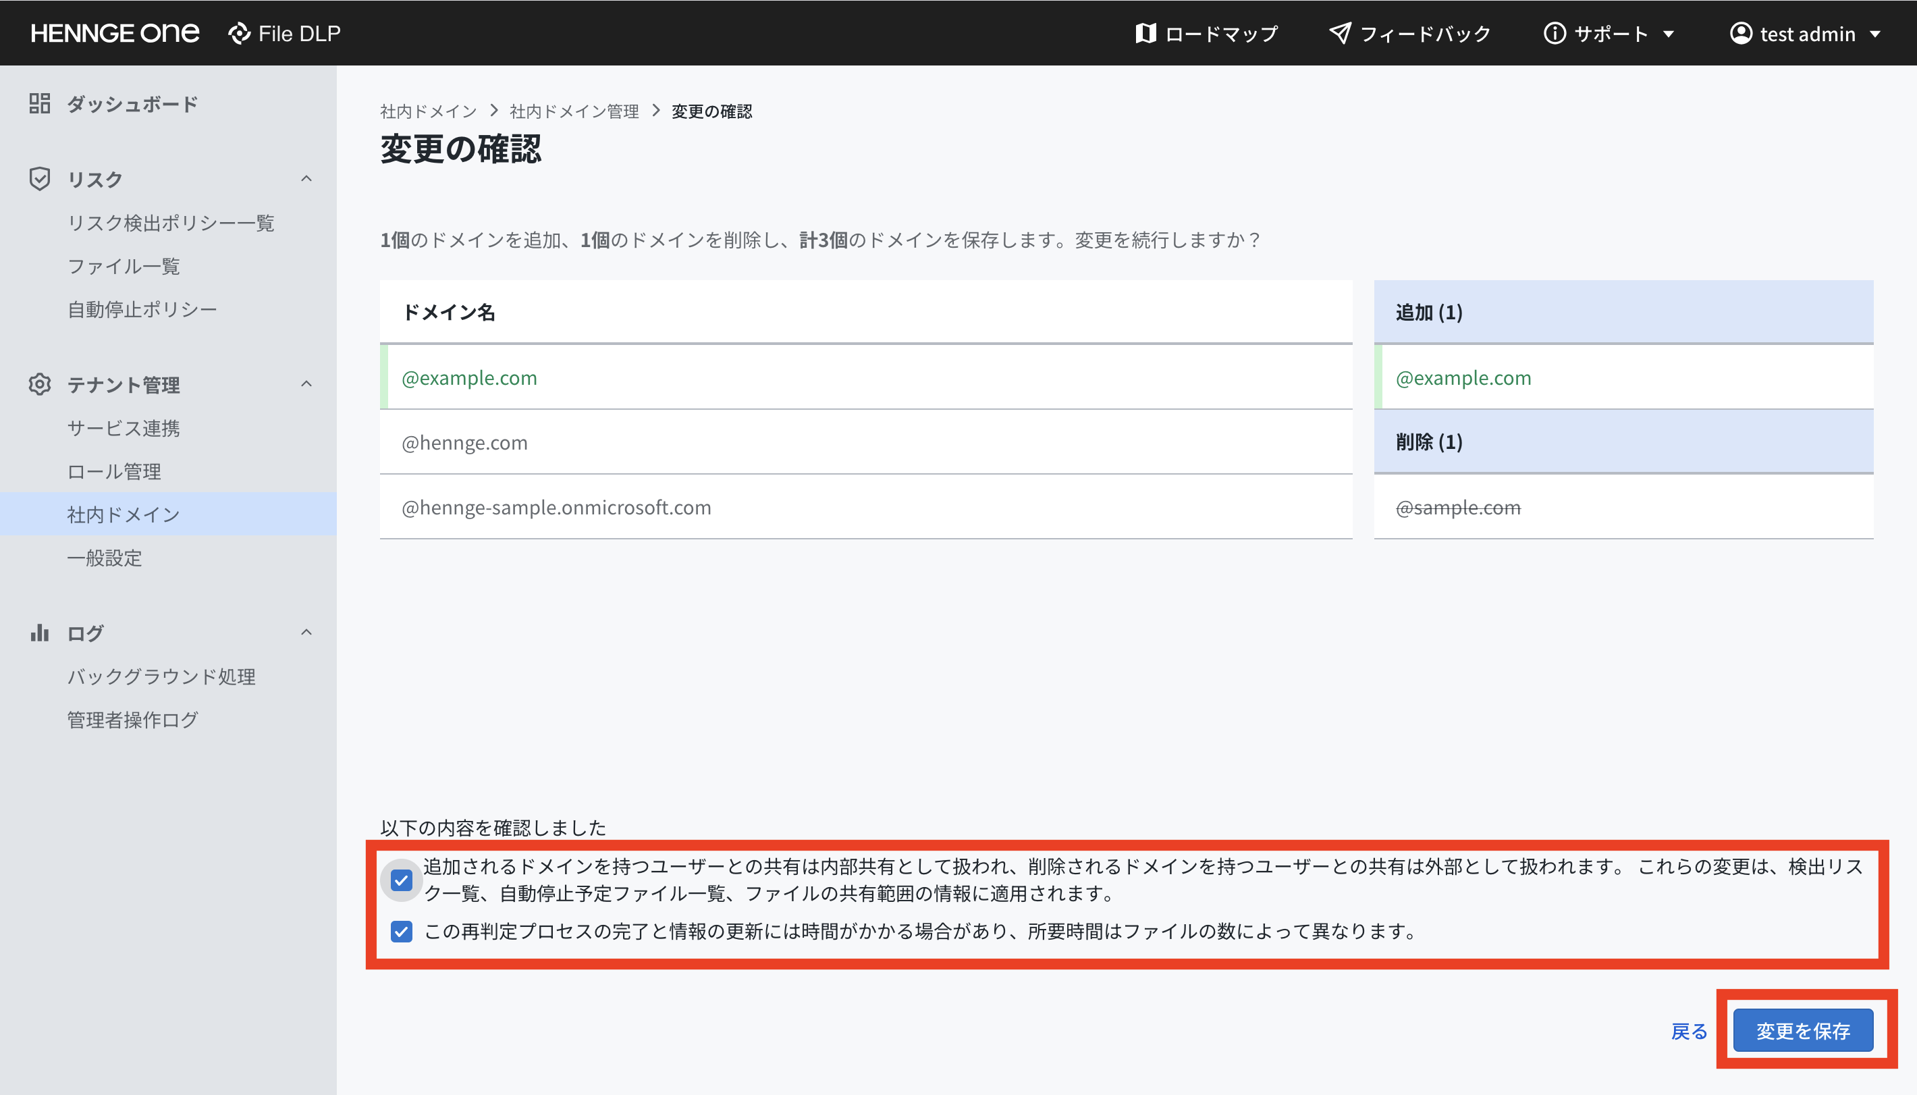Click the フィードバック link
The height and width of the screenshot is (1095, 1917).
pyautogui.click(x=1410, y=34)
